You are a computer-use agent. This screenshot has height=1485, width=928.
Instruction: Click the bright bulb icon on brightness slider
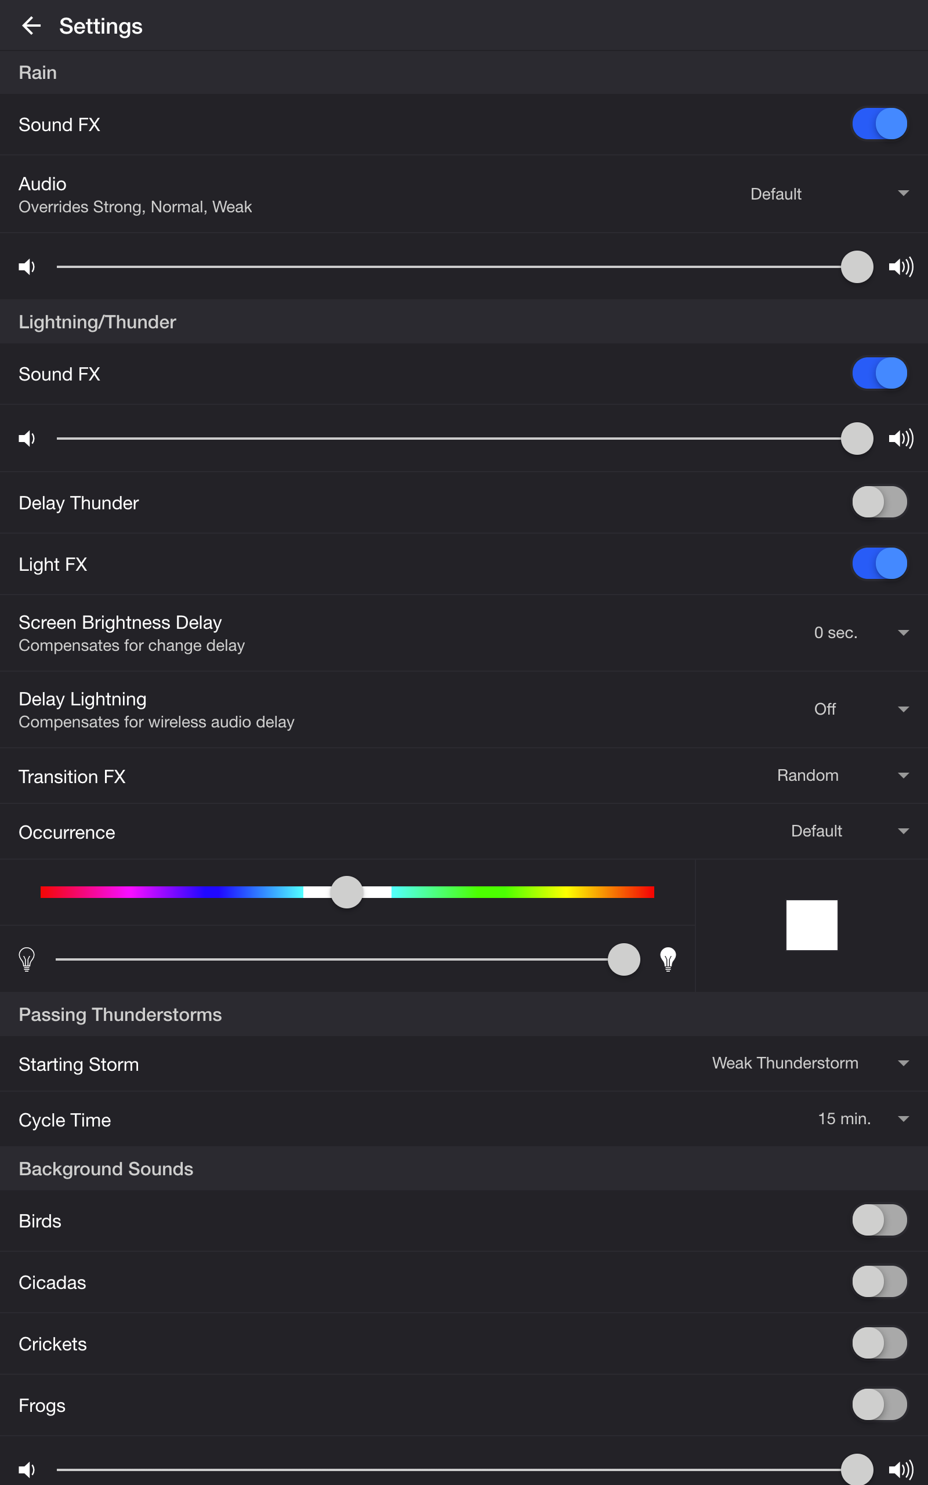coord(668,958)
